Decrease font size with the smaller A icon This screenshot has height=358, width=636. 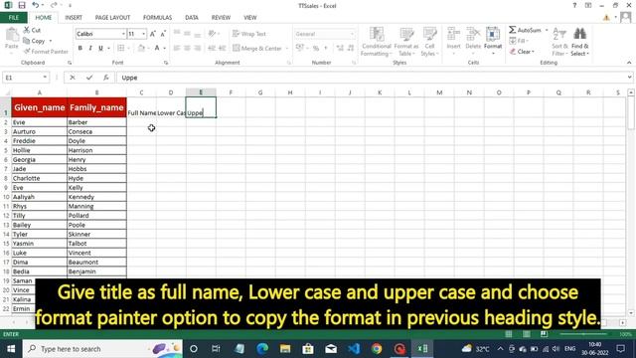[x=163, y=34]
